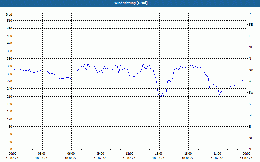Click the y-axis value '210'

(x=10, y=96)
